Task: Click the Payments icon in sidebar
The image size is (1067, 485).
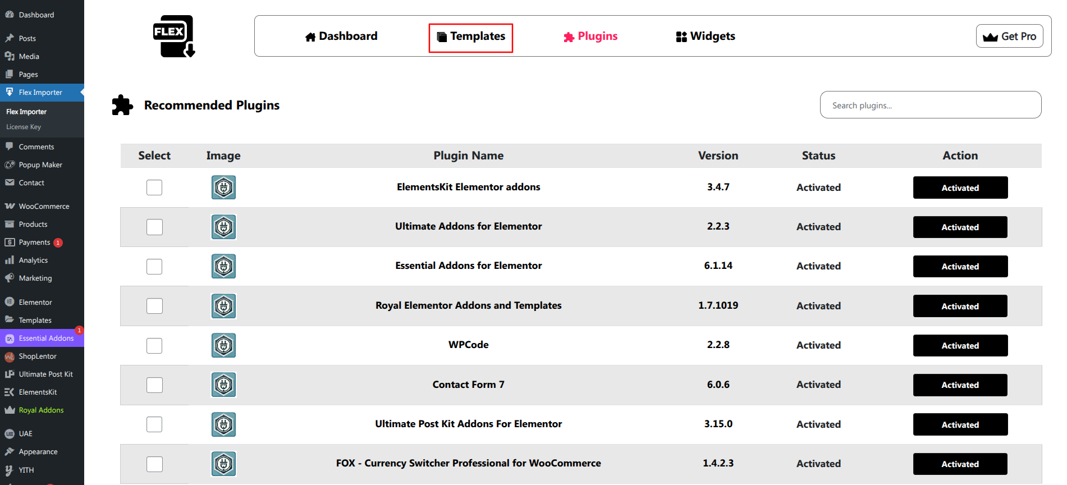Action: (x=10, y=242)
